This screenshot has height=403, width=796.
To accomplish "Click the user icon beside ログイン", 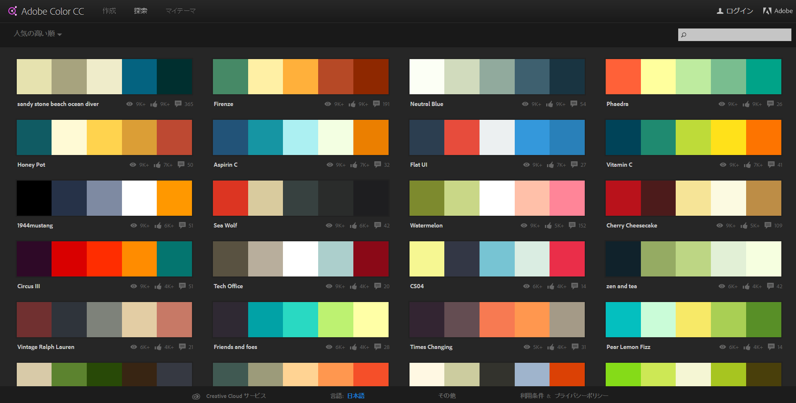I will click(x=720, y=11).
